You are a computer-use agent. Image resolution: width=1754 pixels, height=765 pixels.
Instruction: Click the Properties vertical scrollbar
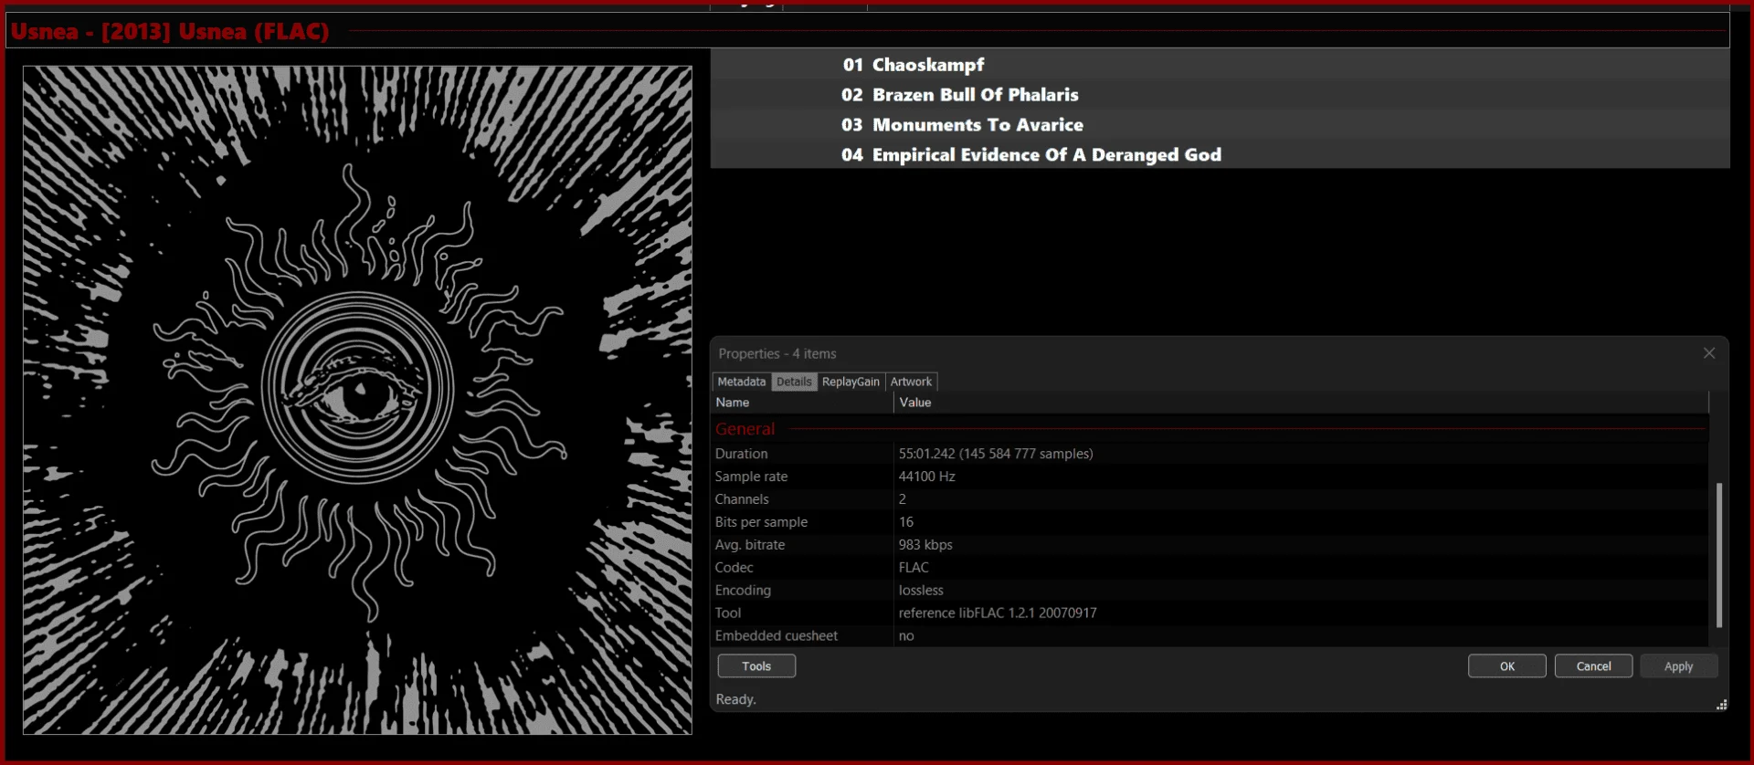click(1719, 554)
